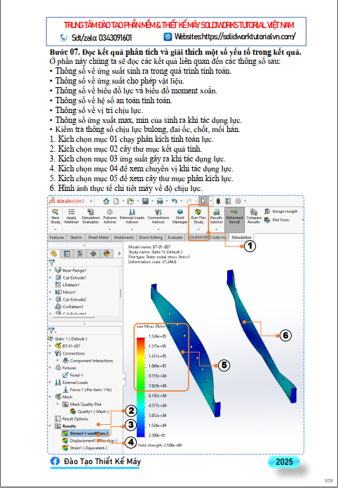Show more manager tabs via arrow
The image size is (338, 488).
click(119, 253)
